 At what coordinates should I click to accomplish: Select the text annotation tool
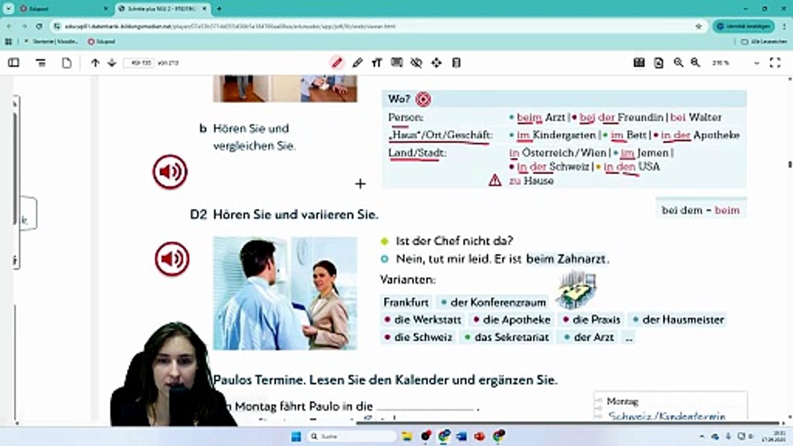point(377,63)
